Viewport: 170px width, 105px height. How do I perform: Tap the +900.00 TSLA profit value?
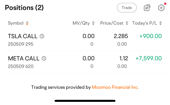point(150,36)
